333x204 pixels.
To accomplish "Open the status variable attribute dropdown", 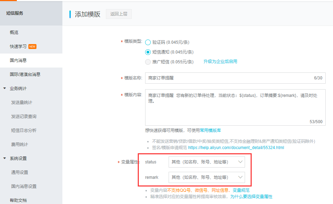I will [206, 162].
